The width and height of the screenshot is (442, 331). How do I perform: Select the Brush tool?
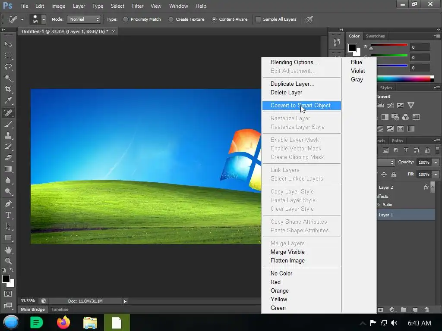click(x=8, y=124)
